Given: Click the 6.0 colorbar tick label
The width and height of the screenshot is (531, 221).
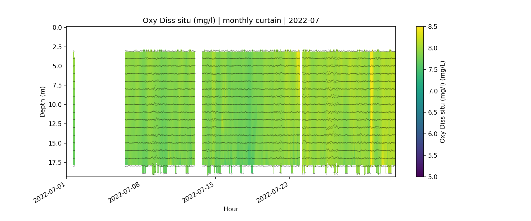Looking at the screenshot, I should (x=432, y=134).
